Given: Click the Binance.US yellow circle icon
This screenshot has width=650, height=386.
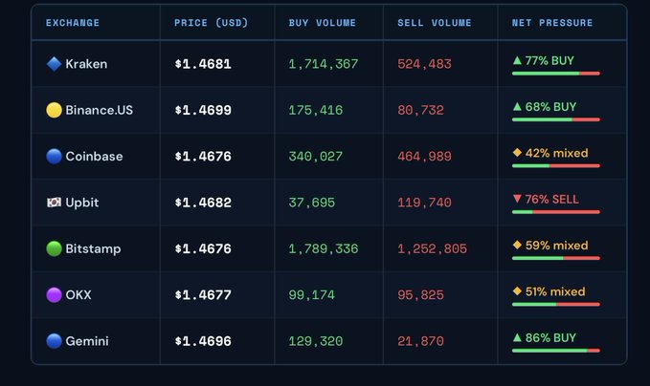Looking at the screenshot, I should (54, 110).
